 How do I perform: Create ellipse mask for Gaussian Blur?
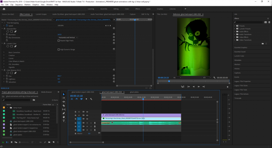(x=8, y=31)
